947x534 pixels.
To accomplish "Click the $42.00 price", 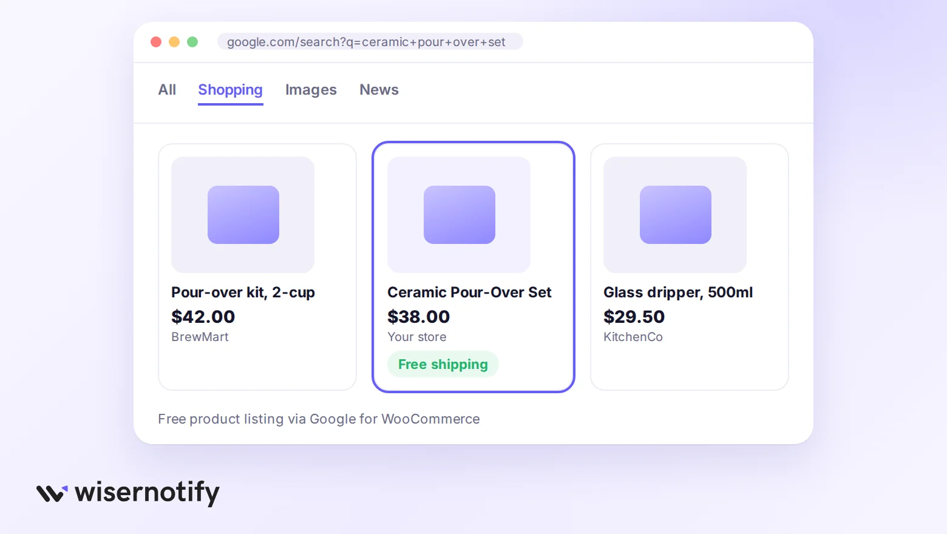I will 203,317.
